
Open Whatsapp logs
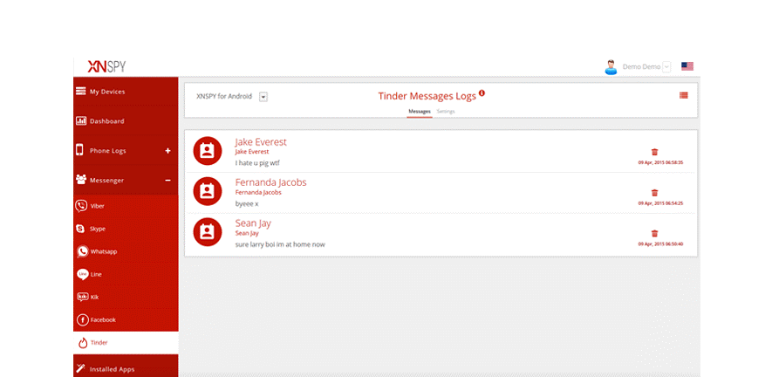(x=126, y=251)
